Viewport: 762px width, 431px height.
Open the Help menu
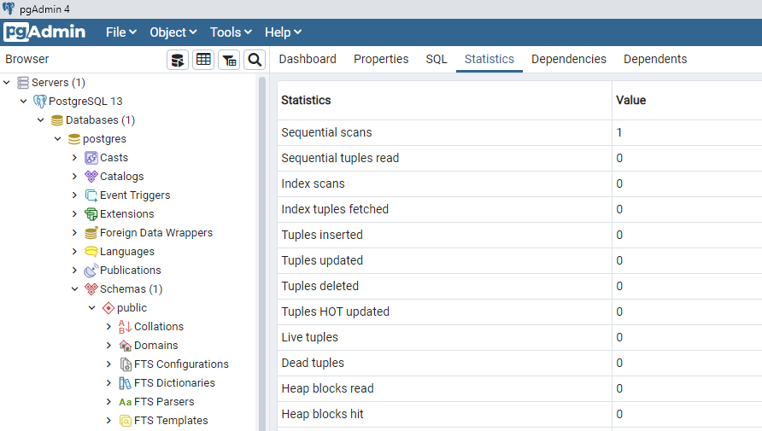(283, 32)
